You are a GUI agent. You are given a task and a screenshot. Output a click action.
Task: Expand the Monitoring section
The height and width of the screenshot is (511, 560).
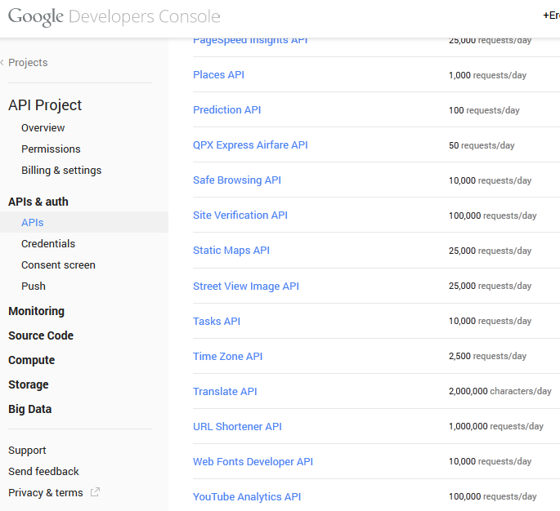pyautogui.click(x=36, y=311)
